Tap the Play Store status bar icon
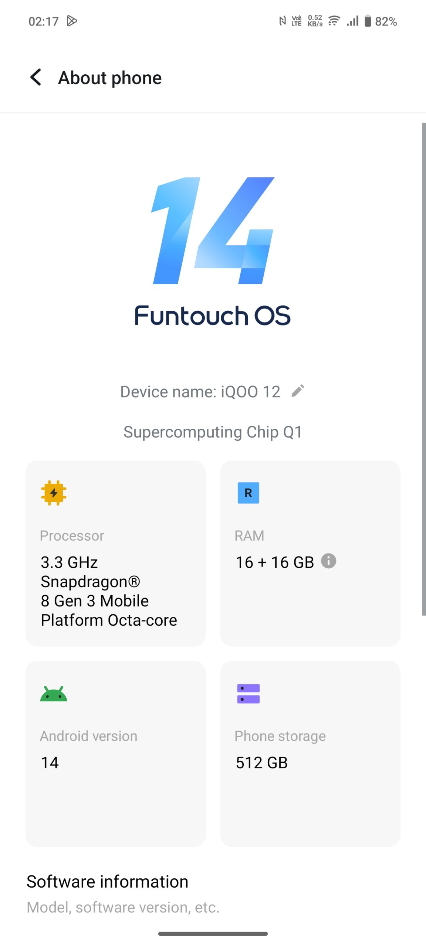This screenshot has height=946, width=426. 72,21
